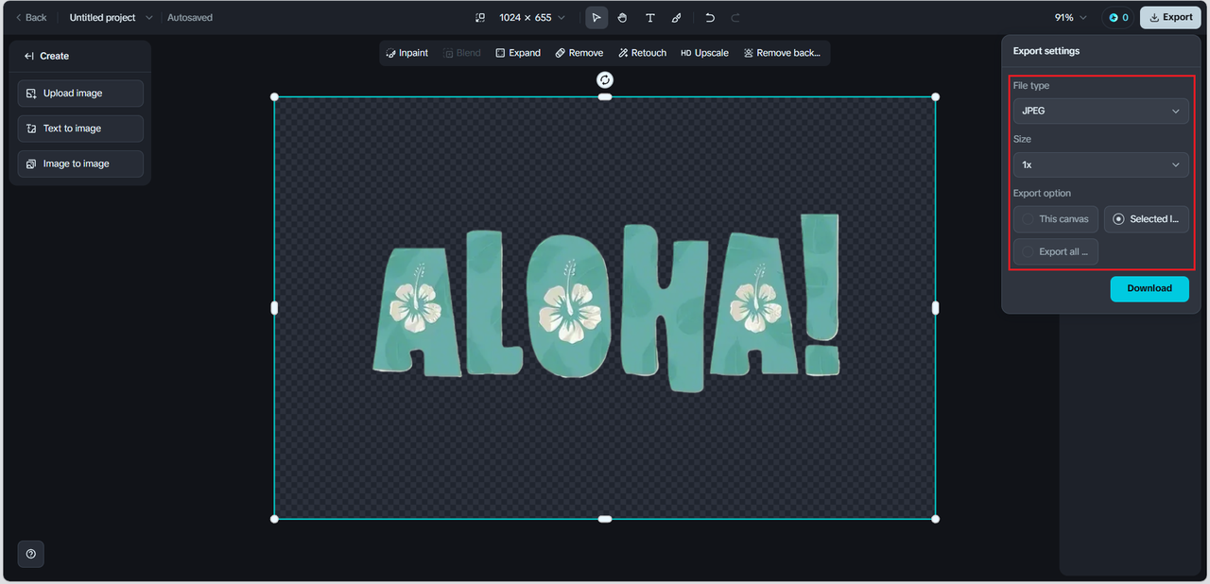Select the brush pen tool

click(677, 17)
